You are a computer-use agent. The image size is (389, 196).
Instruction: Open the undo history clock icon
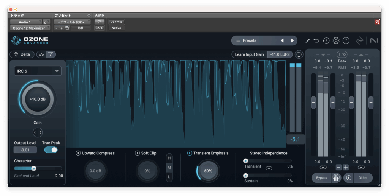coord(326,40)
